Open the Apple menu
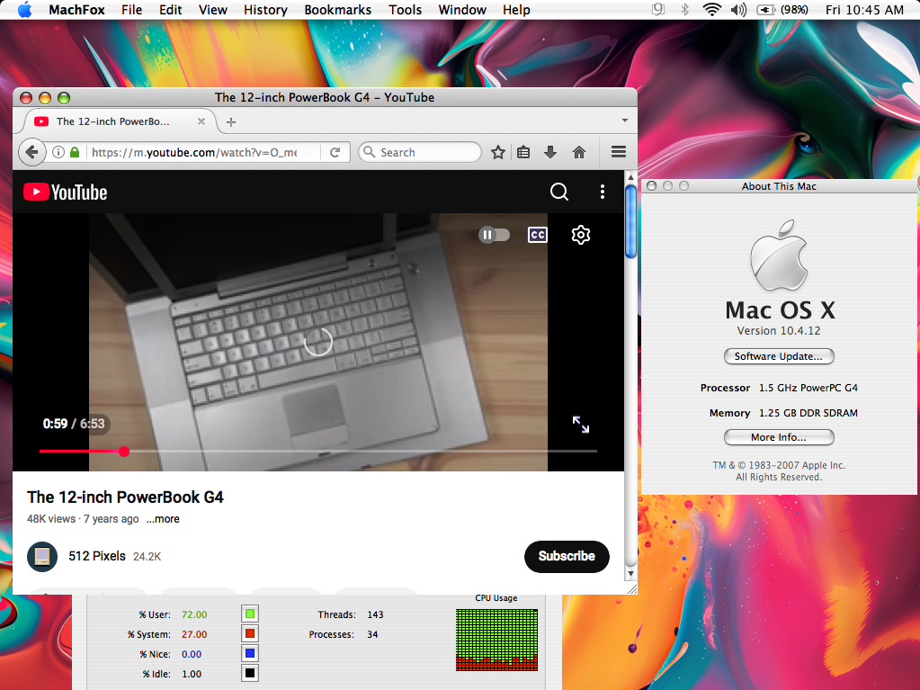This screenshot has width=920, height=690. tap(24, 10)
